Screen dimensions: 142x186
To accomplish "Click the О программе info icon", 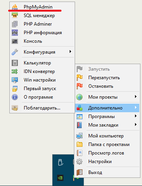I will 15,97.
